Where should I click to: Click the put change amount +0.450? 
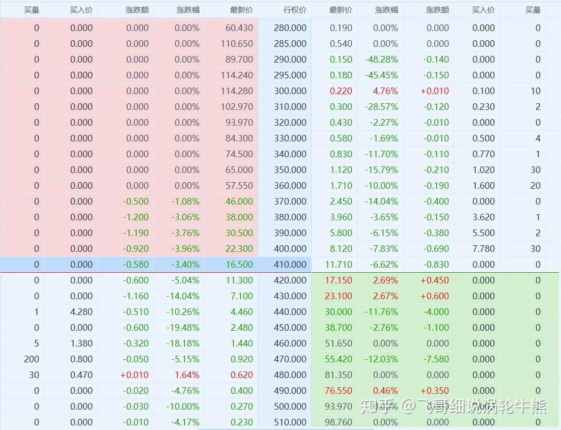tap(434, 280)
